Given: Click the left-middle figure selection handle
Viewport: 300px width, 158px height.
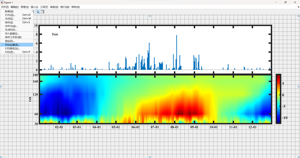Looking at the screenshot, I should 1,87.
